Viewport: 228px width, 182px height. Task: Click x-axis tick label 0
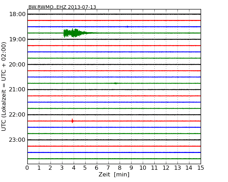pos(27,168)
